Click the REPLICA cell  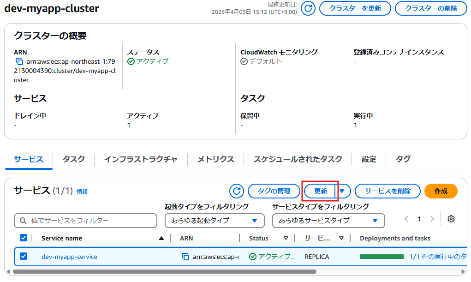point(316,257)
